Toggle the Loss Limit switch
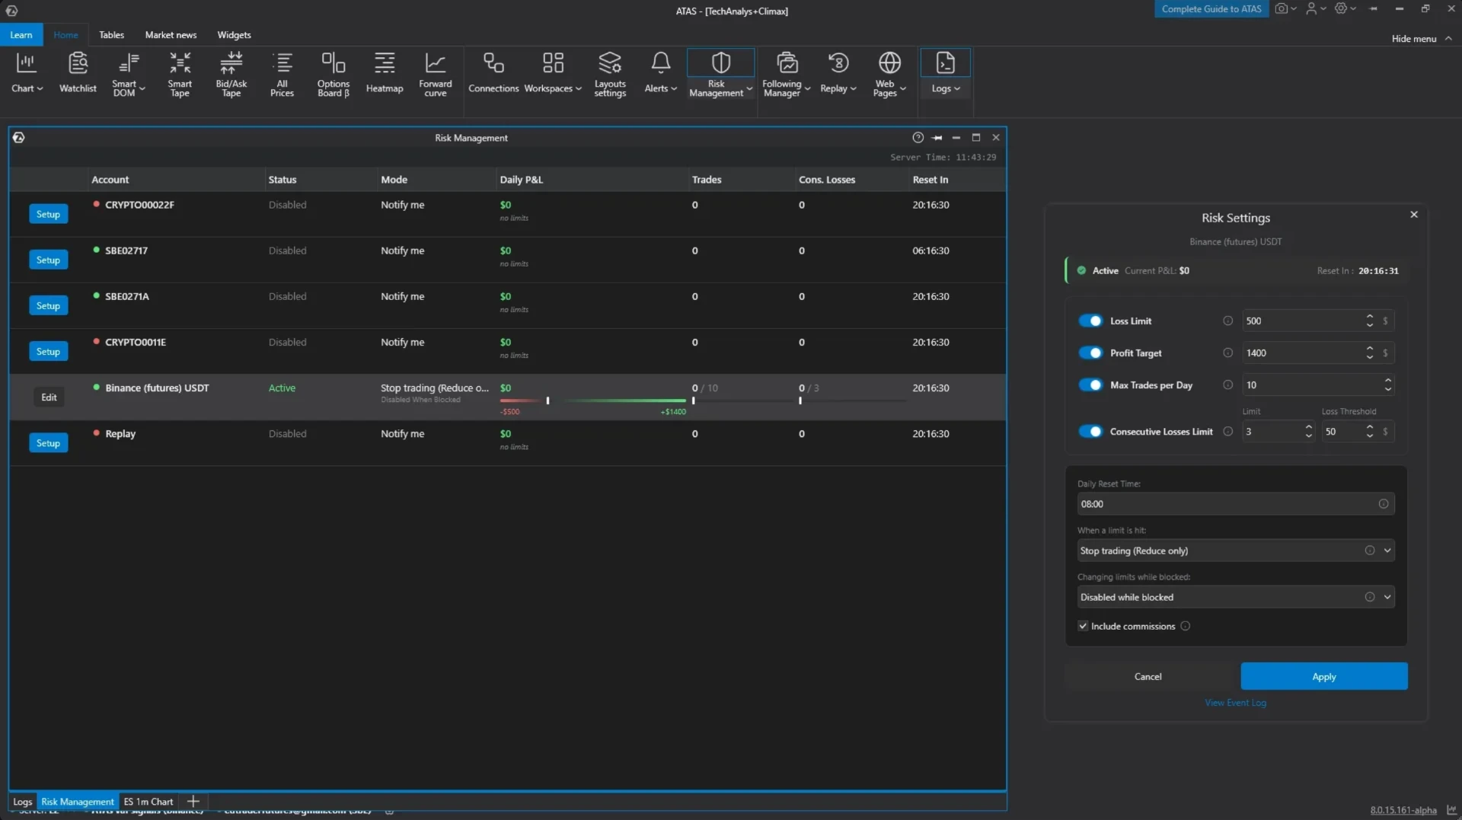This screenshot has width=1462, height=820. click(1090, 321)
